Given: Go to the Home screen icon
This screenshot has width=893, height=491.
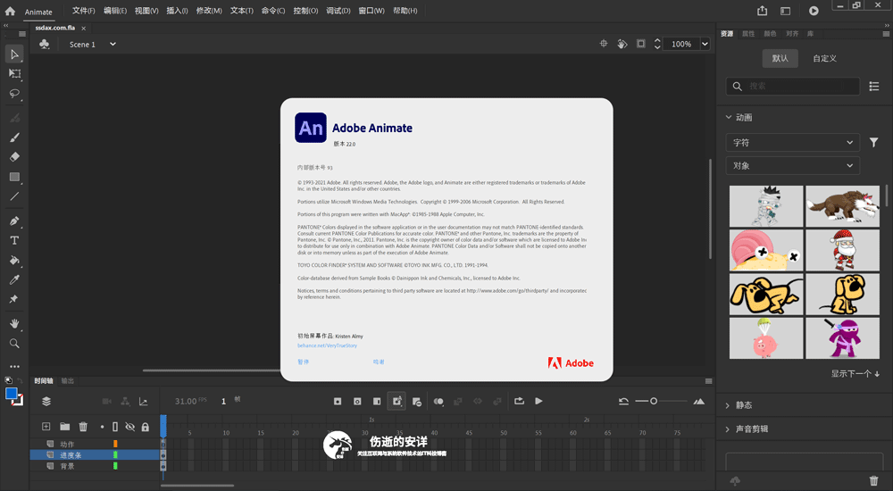Looking at the screenshot, I should pos(10,11).
